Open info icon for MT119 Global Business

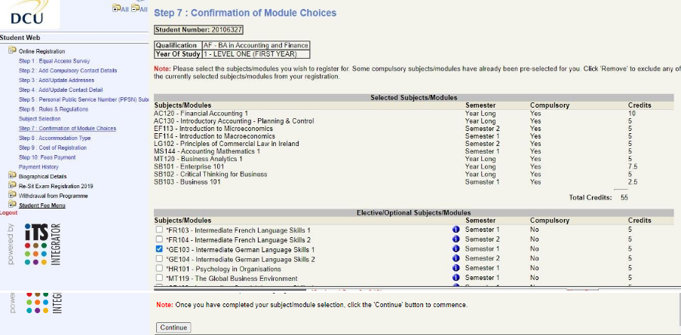456,278
